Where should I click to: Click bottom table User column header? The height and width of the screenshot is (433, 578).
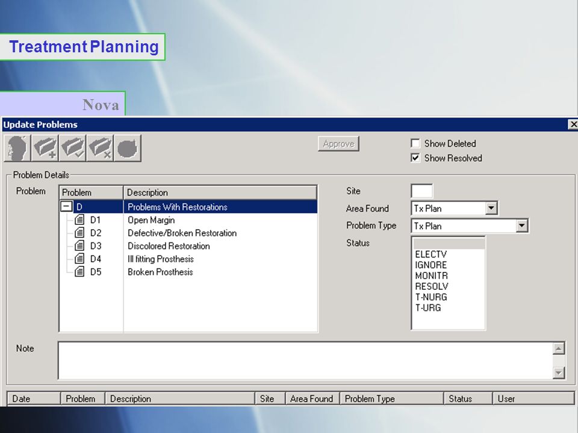[x=534, y=398]
